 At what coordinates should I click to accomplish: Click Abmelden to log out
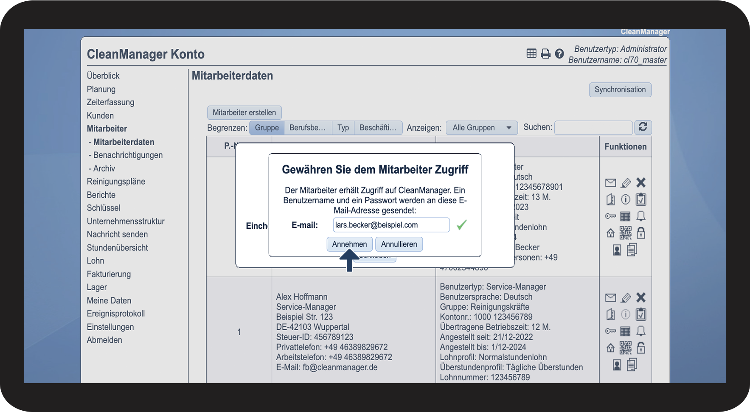coord(104,340)
